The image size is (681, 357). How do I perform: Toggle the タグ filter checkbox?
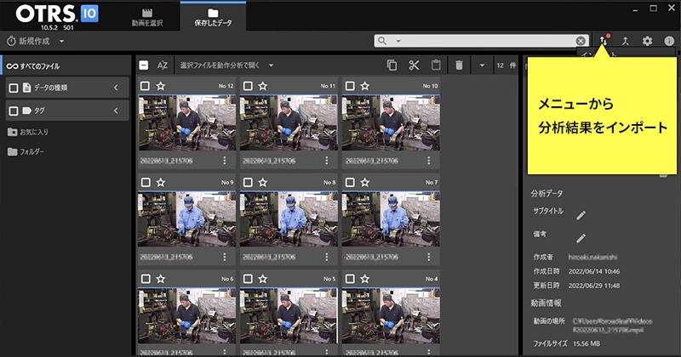point(14,110)
